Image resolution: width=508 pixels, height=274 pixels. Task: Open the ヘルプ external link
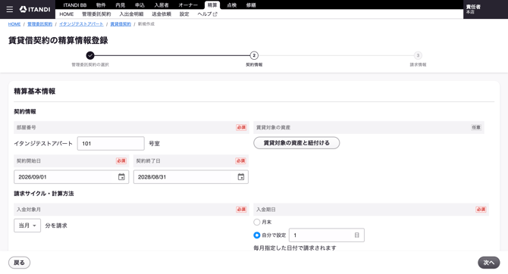(x=207, y=14)
